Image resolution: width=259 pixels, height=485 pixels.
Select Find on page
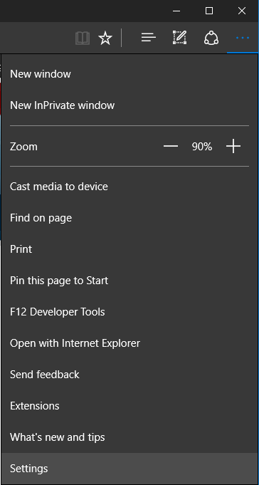(x=129, y=218)
